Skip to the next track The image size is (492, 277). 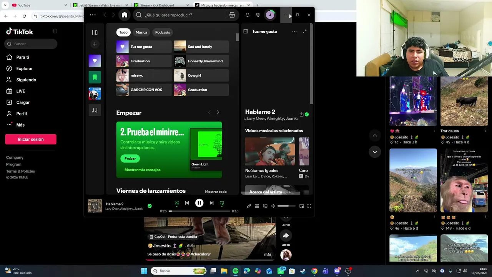pos(211,203)
